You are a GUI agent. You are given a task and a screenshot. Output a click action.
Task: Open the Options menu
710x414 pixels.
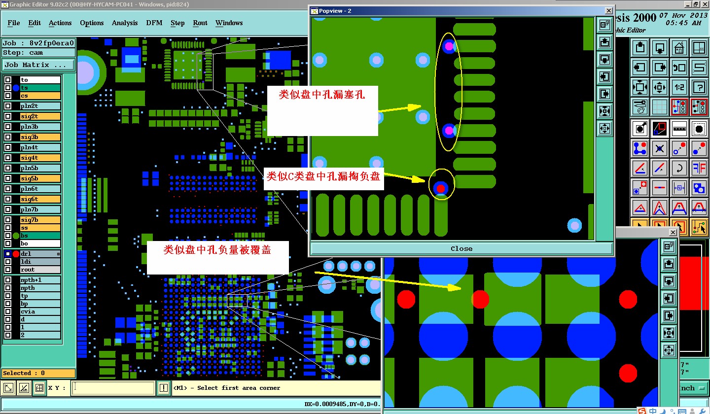(x=92, y=23)
